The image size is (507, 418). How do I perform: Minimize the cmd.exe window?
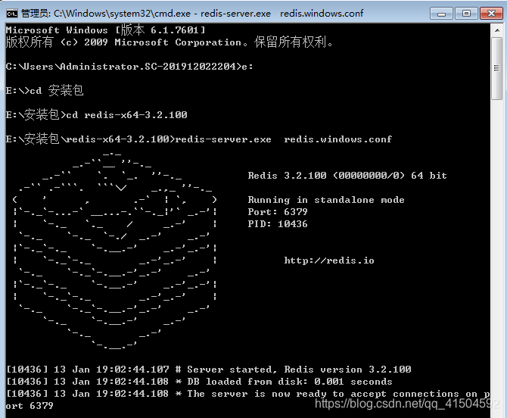[x=441, y=14]
